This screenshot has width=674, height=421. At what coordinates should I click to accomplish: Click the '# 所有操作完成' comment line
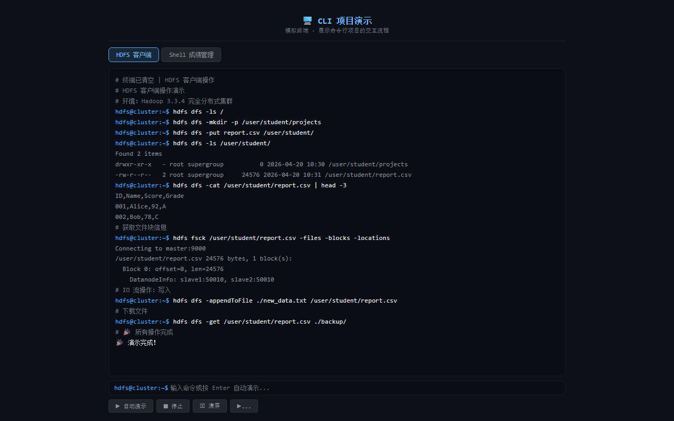point(144,332)
